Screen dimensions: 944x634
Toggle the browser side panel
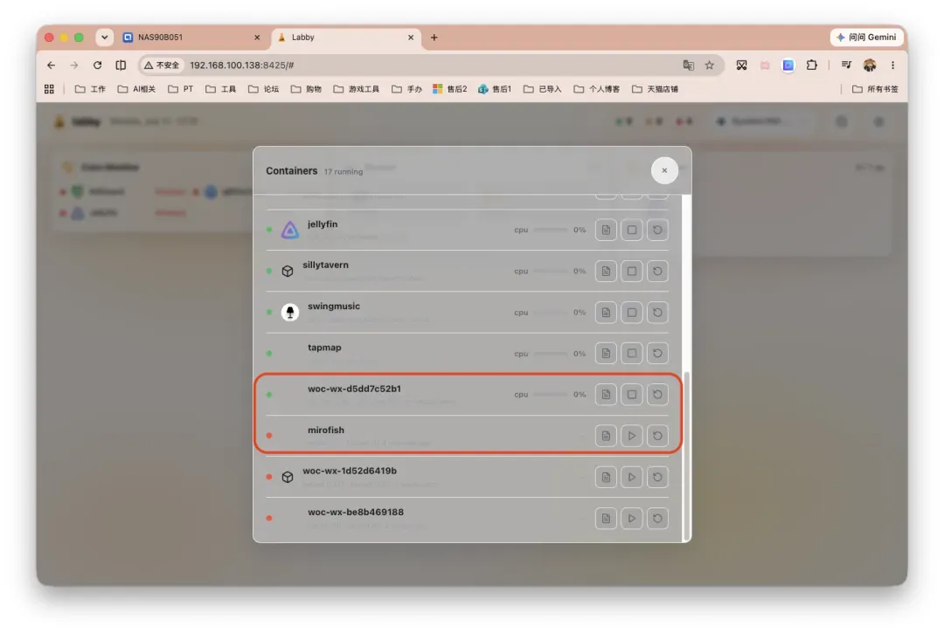(x=121, y=65)
